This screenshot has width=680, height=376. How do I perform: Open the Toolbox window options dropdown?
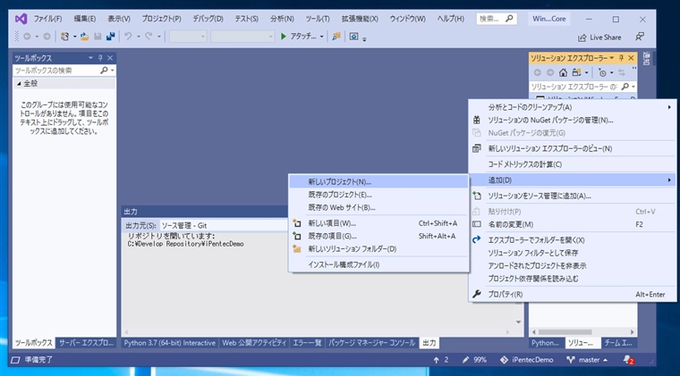(90, 57)
